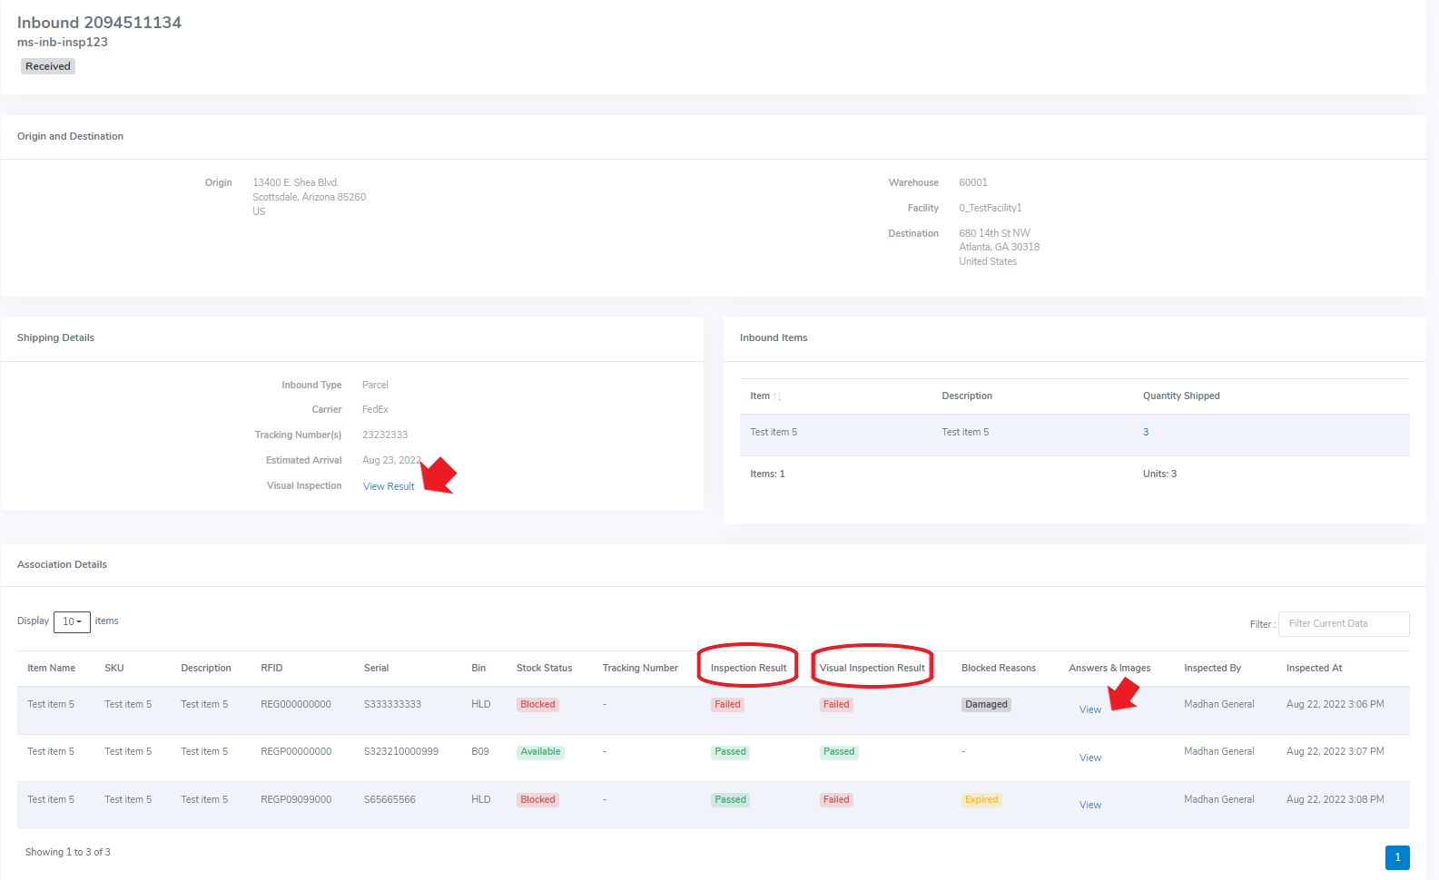Click View link for serial S65665566 row
Viewport: 1439px width, 880px height.
click(1089, 805)
